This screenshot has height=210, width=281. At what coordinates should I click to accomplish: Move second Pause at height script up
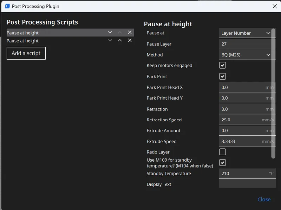click(x=120, y=40)
